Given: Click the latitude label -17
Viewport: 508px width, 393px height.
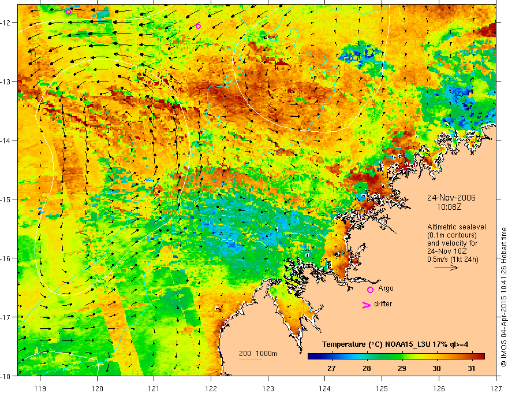Looking at the screenshot, I should tap(6, 317).
